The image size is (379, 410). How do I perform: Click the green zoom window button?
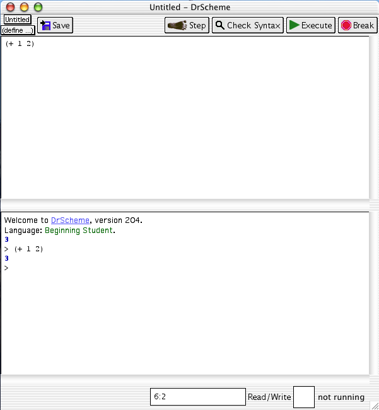(x=38, y=7)
